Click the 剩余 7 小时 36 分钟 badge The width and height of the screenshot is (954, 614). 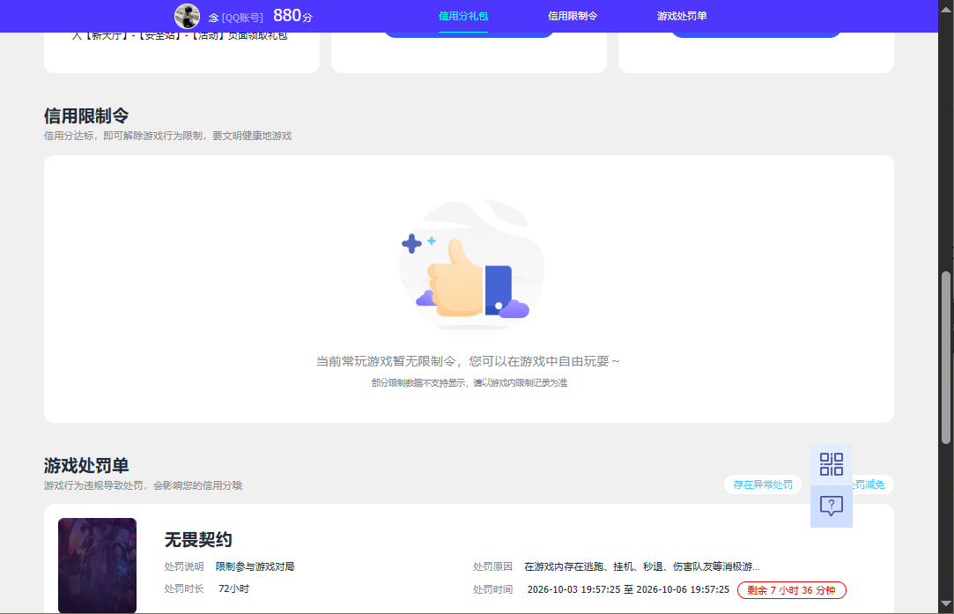792,590
